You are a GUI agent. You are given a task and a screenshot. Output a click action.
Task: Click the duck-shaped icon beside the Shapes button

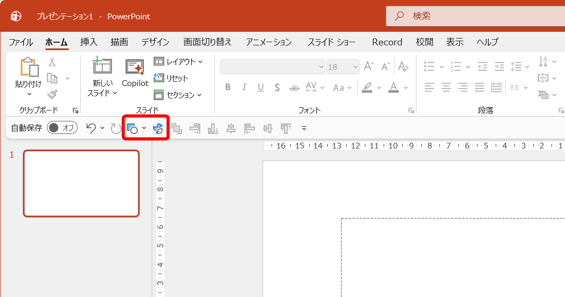pos(158,128)
